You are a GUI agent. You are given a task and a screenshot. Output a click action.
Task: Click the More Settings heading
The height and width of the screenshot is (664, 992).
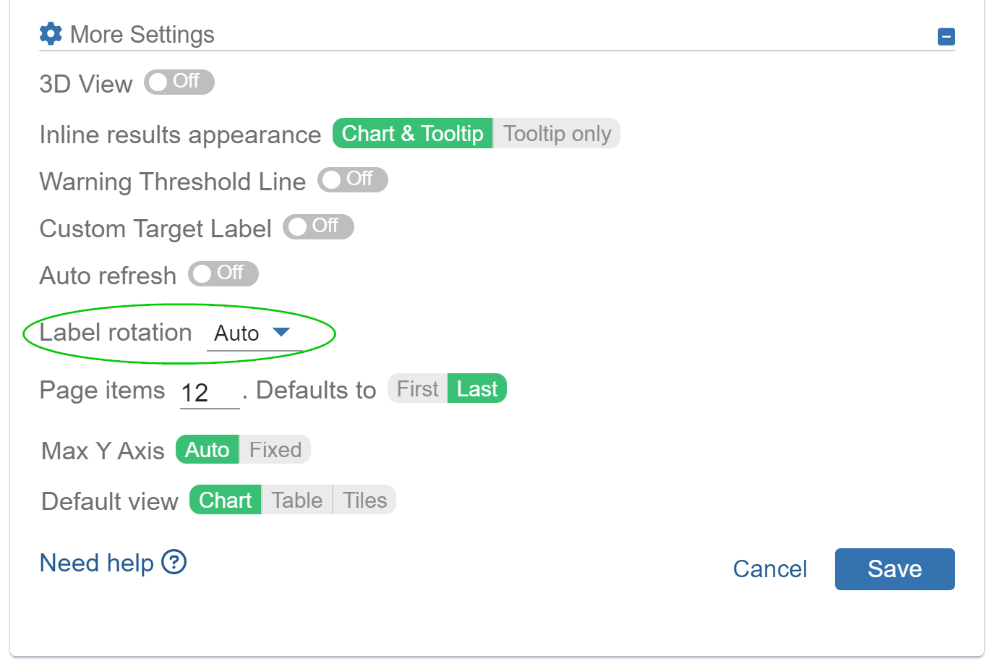coord(142,34)
